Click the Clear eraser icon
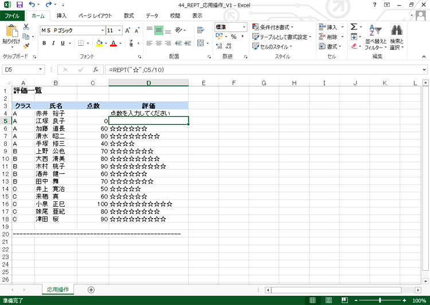 click(x=354, y=46)
